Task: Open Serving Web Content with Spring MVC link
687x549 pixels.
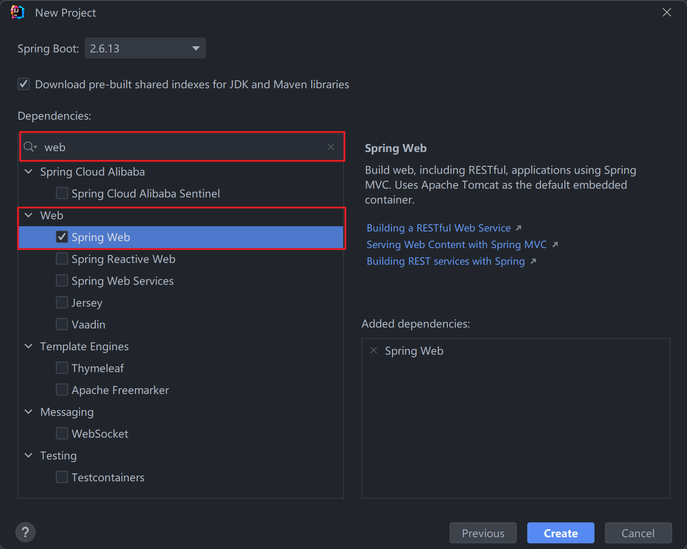Action: point(457,245)
